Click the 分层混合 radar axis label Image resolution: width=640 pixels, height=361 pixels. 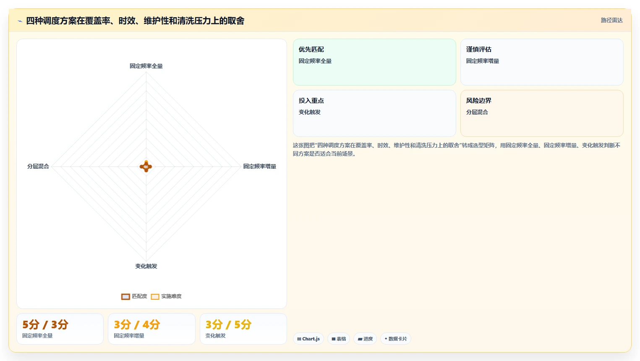[x=38, y=166]
